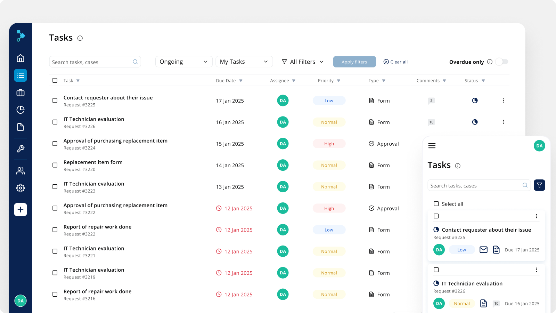The width and height of the screenshot is (556, 313).
Task: Expand the Ongoing status dropdown
Action: pyautogui.click(x=183, y=62)
